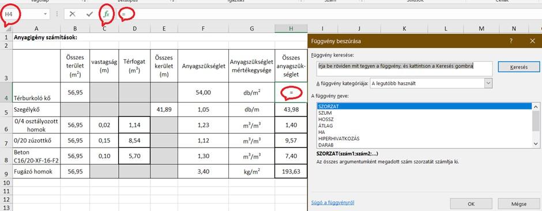
Task: Close the Függvény beszúrása dialog
Action: click(532, 41)
